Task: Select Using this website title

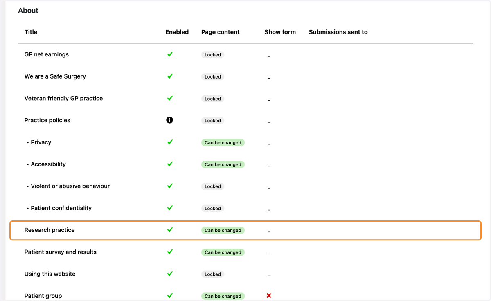Action: coord(50,274)
